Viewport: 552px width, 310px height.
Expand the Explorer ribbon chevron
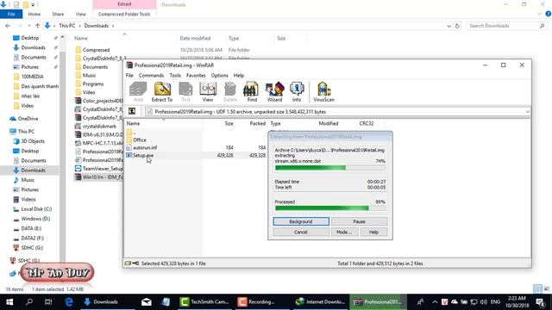pos(539,14)
